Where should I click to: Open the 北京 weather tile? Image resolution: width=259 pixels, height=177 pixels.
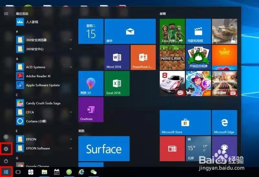198,149
